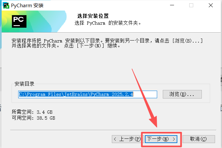
Task: Click the install path text field
Action: click(88, 94)
